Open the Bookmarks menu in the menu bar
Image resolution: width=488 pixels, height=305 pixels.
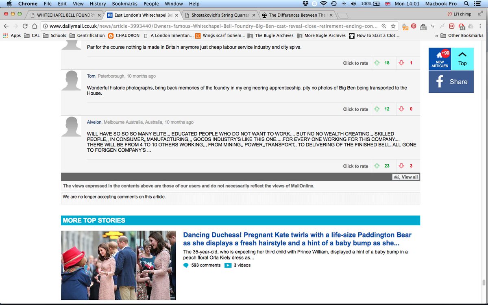click(124, 3)
